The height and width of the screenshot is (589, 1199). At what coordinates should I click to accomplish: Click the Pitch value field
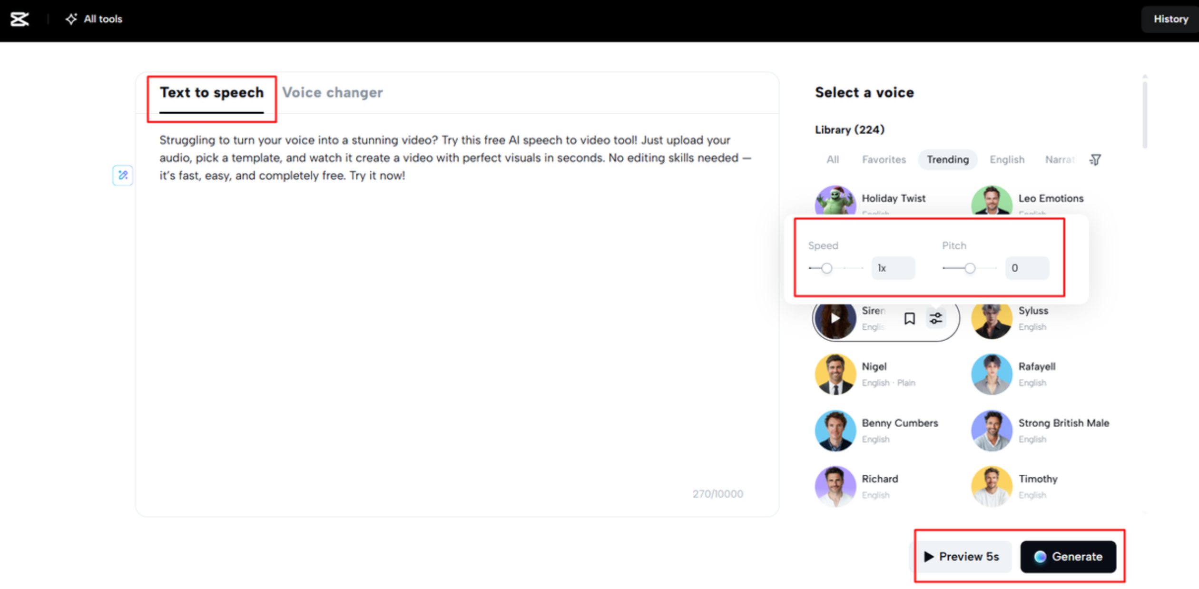point(1027,268)
